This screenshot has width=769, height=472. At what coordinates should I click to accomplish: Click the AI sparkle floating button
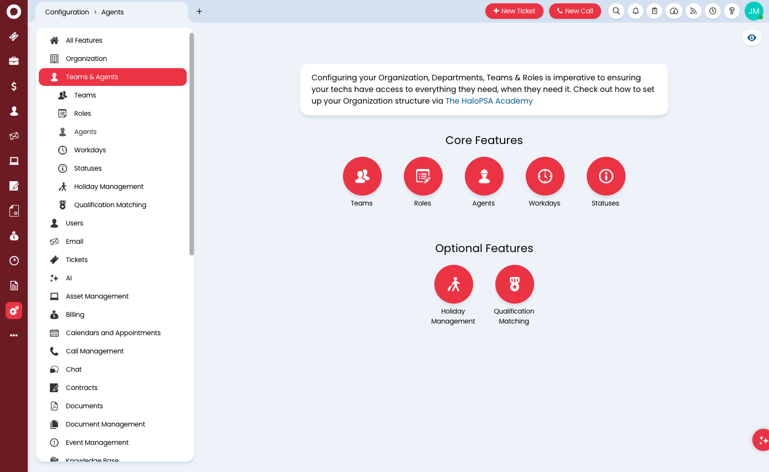pyautogui.click(x=762, y=440)
